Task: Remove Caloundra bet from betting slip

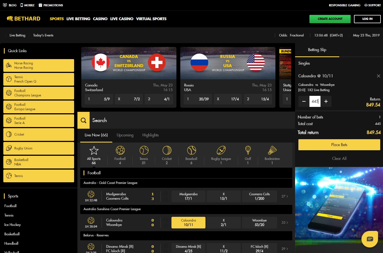Action: 378,76
